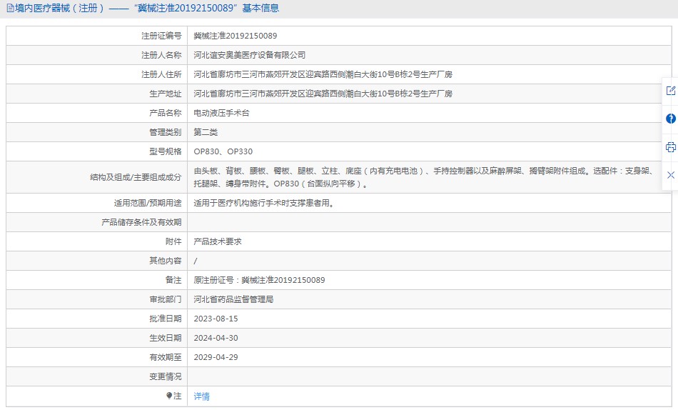The width and height of the screenshot is (678, 410).
Task: Click the 型号规格 label
Action: click(x=165, y=151)
